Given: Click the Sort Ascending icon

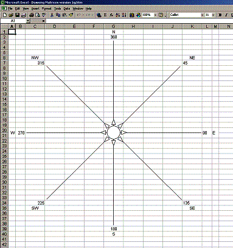Looking at the screenshot, I should click(x=118, y=15).
